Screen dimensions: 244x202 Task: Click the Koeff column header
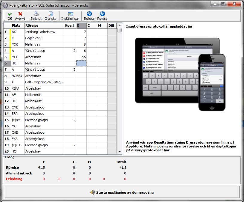(70, 25)
